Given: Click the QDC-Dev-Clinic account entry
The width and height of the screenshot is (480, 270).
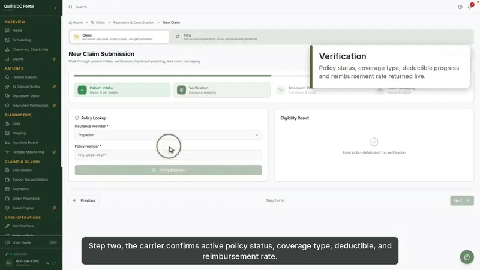Looking at the screenshot, I should [27, 263].
